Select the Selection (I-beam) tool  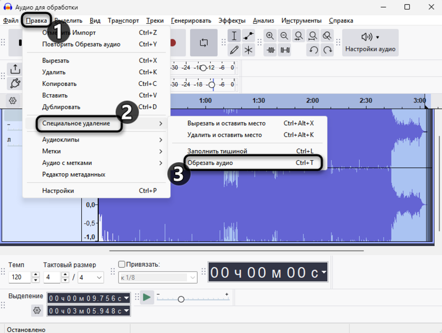click(x=234, y=36)
